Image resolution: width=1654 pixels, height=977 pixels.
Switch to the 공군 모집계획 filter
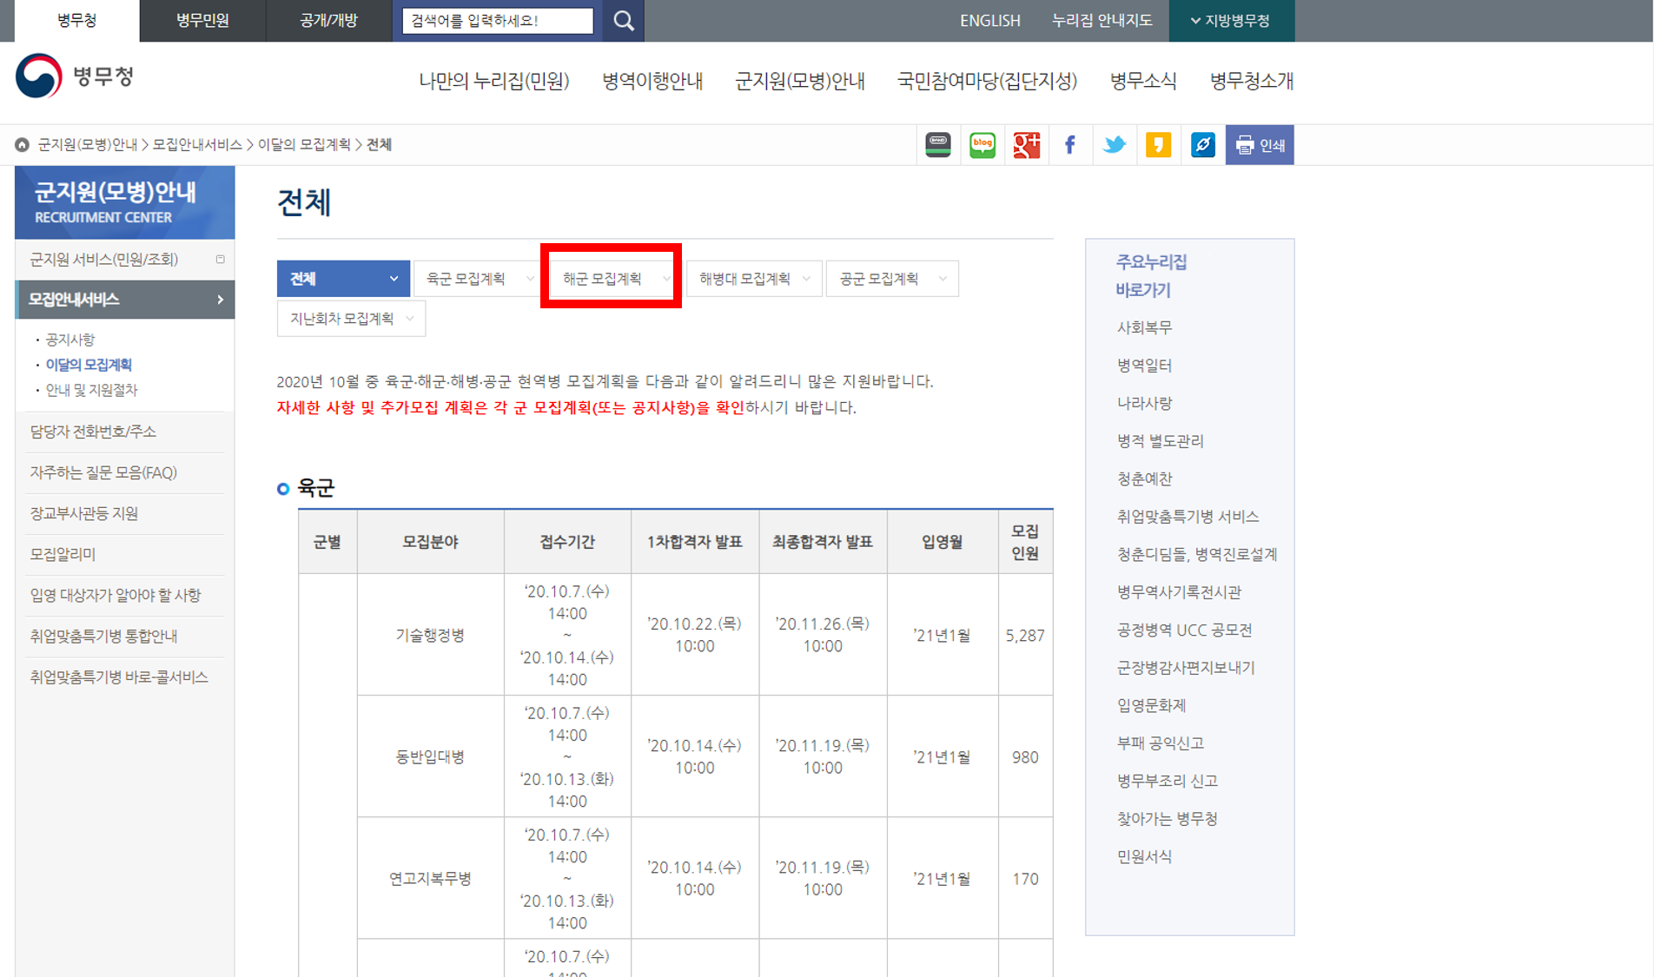(891, 278)
